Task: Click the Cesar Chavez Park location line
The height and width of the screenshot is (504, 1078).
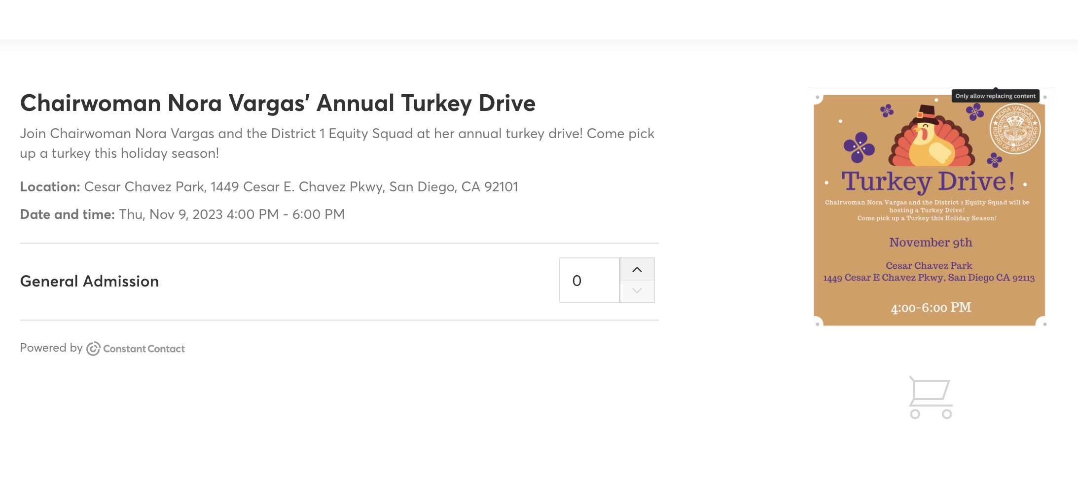Action: (x=269, y=187)
